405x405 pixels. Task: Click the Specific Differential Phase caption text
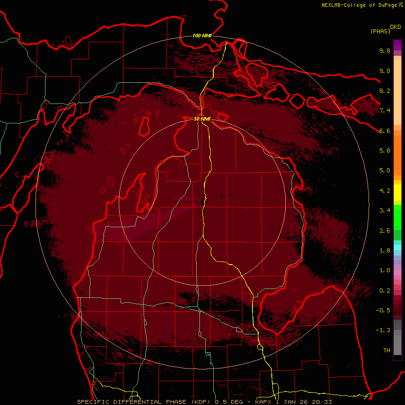pos(204,402)
